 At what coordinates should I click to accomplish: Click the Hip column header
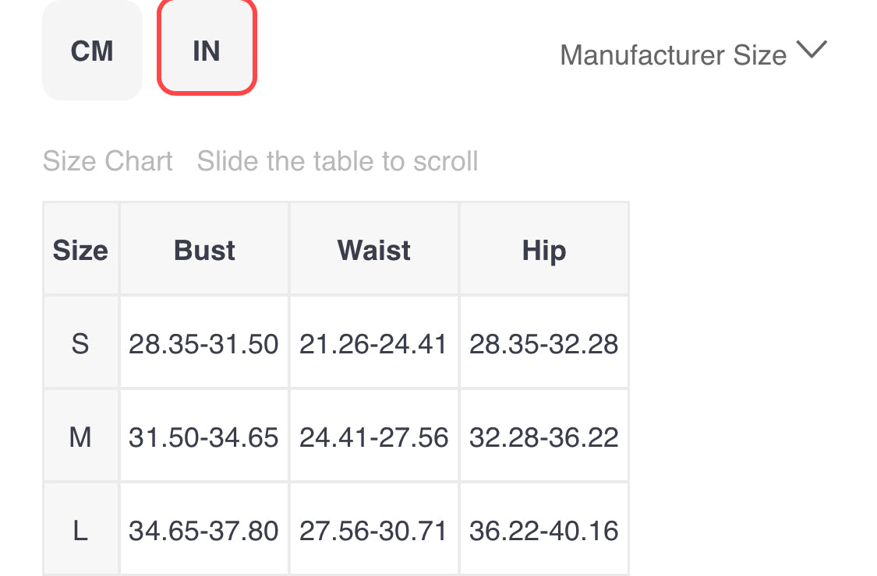(x=543, y=250)
